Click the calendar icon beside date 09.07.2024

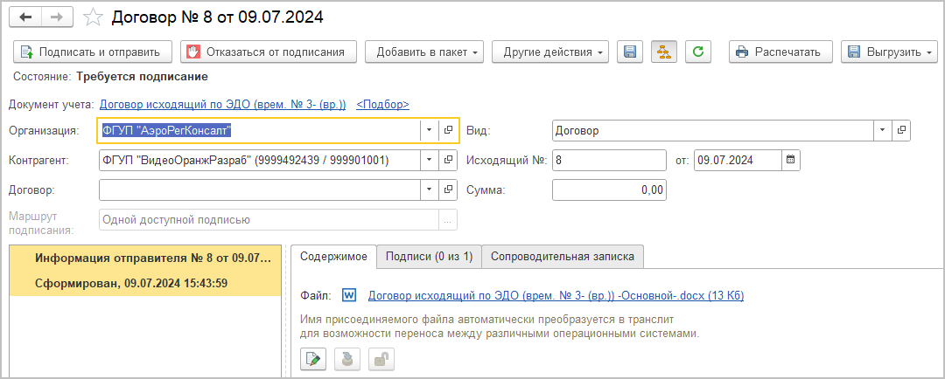(790, 161)
